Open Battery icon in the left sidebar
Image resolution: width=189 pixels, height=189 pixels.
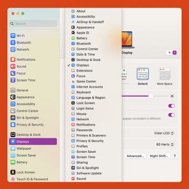13,162
